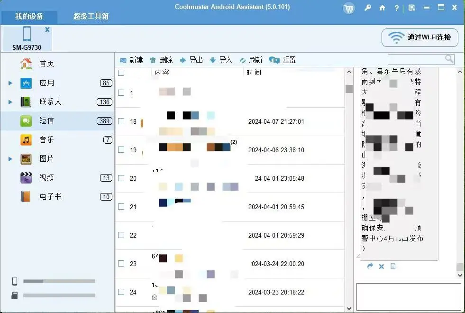The height and width of the screenshot is (313, 465).
Task: Delete the bubble with the X icon
Action: pos(382,267)
